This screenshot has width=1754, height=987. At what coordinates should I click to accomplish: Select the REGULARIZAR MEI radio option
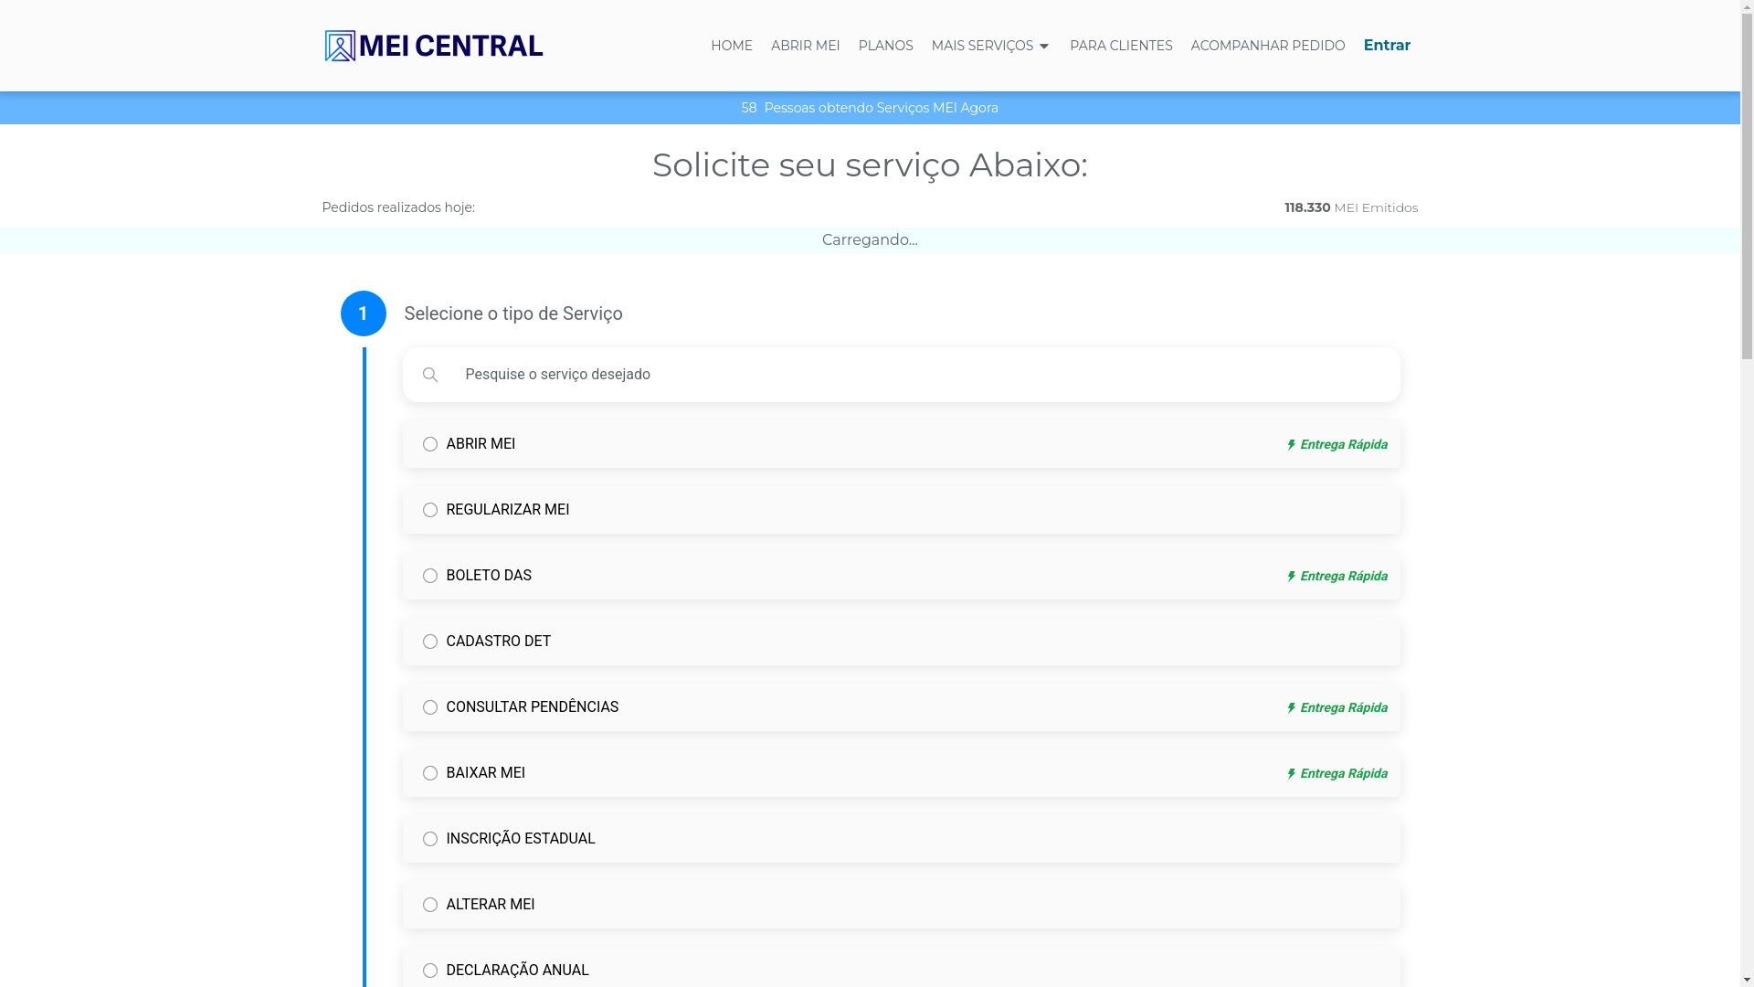[430, 510]
